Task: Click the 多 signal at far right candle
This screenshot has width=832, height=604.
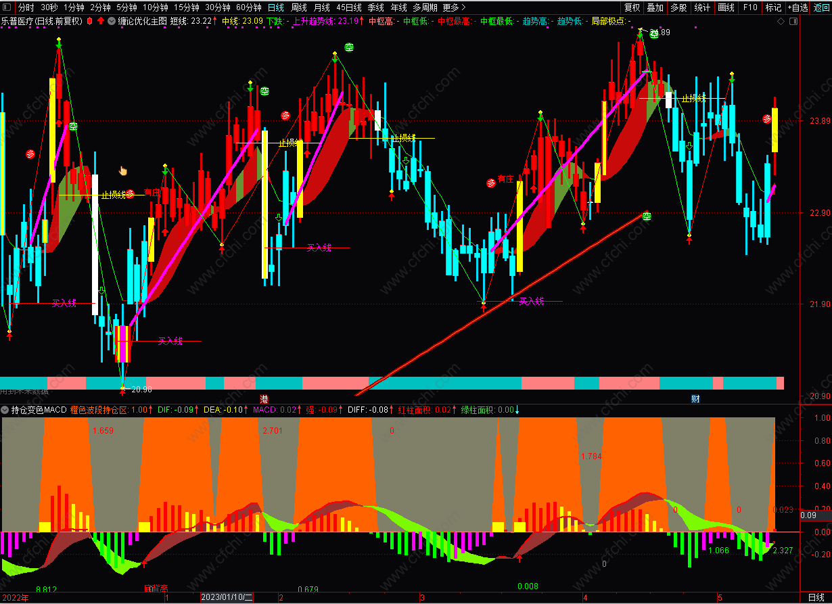Action: 767,119
